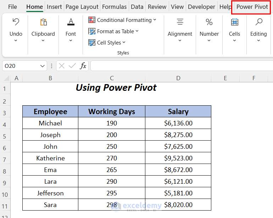Switch to the Developer tab
The height and width of the screenshot is (218, 273).
(x=202, y=7)
